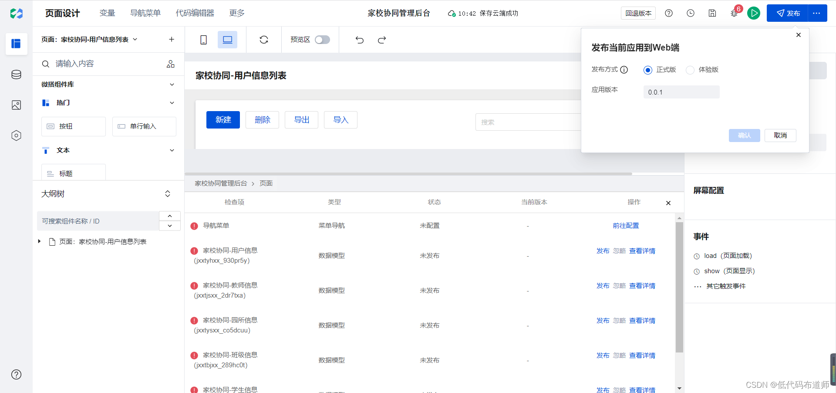Click the component library manager icon
The width and height of the screenshot is (836, 393).
[x=171, y=64]
